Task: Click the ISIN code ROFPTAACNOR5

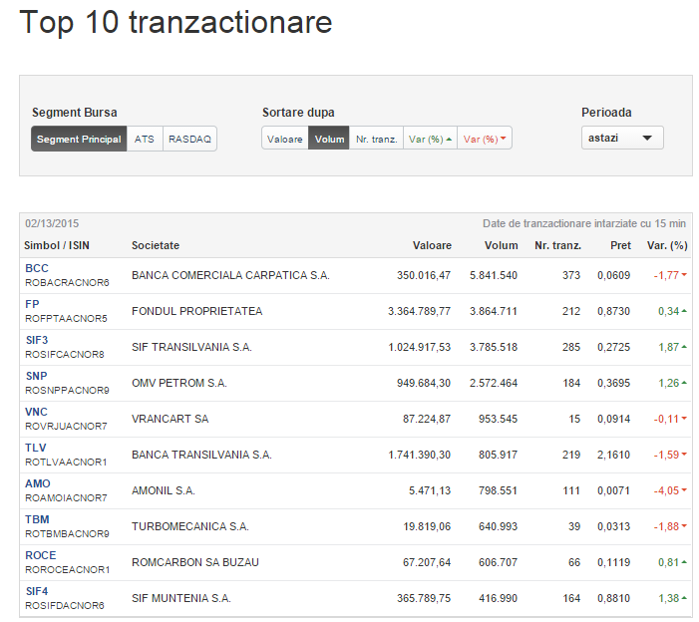Action: coord(66,319)
